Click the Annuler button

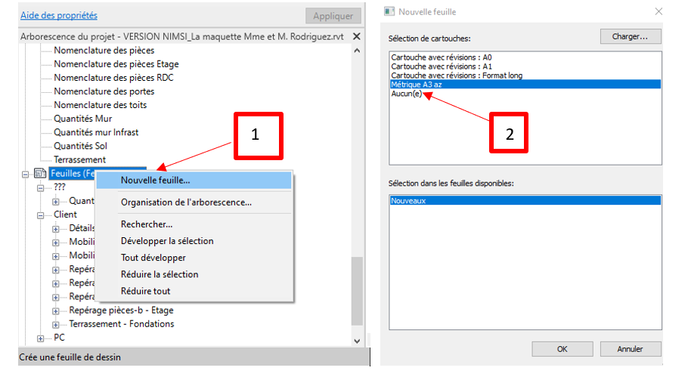tap(629, 349)
